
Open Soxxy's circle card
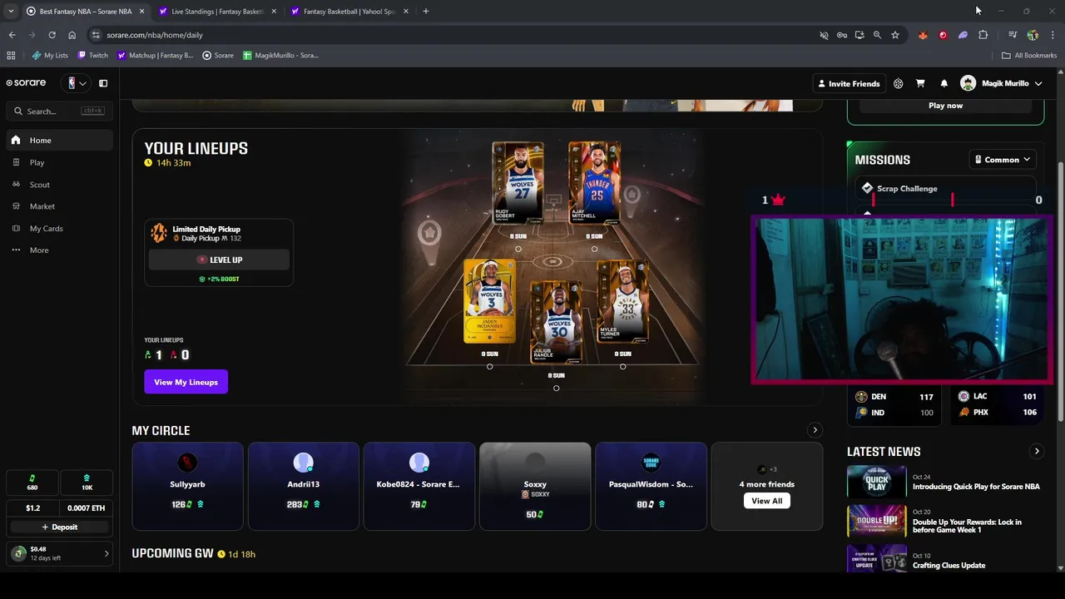pyautogui.click(x=535, y=487)
